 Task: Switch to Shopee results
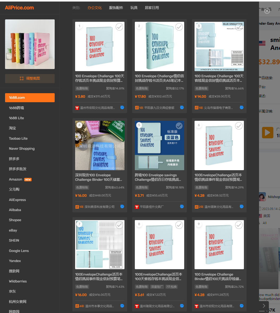coord(15,220)
